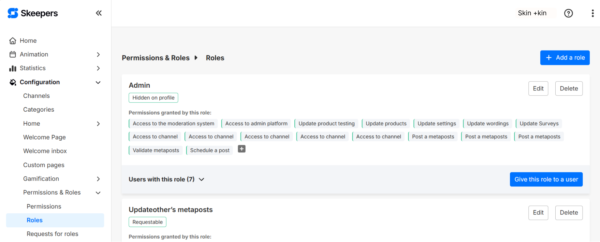Click the Add a role button
600x242 pixels.
pyautogui.click(x=564, y=58)
